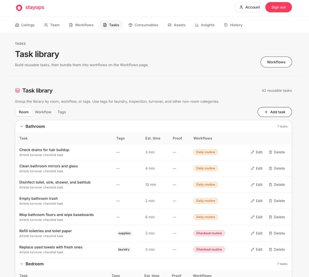309x277 pixels.
Task: Group the library by Room
Action: 24,112
